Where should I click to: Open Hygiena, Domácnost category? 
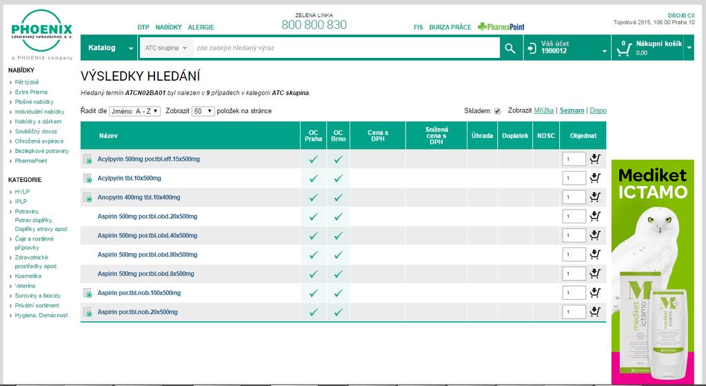41,316
